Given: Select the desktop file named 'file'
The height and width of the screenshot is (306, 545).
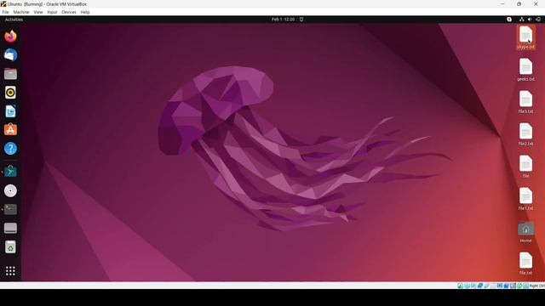Looking at the screenshot, I should pyautogui.click(x=525, y=167).
